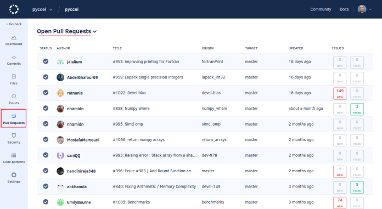Click status check icon for PR #993
The image size is (382, 209).
[46, 155]
